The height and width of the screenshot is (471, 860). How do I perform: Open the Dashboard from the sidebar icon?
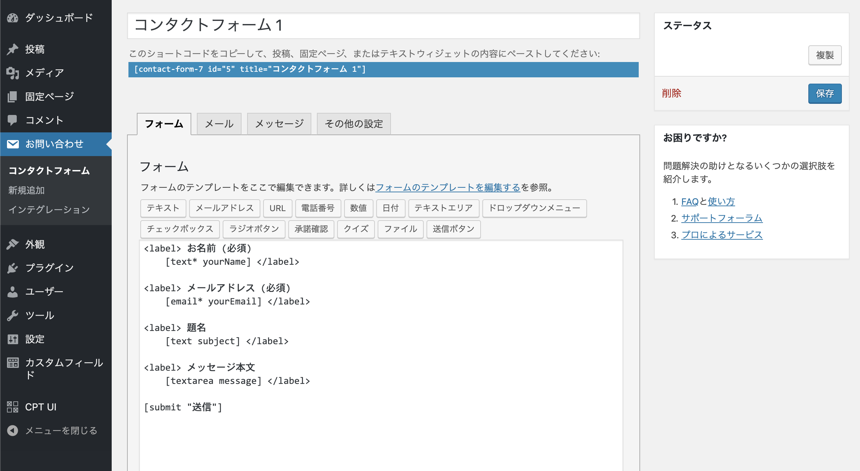click(13, 18)
